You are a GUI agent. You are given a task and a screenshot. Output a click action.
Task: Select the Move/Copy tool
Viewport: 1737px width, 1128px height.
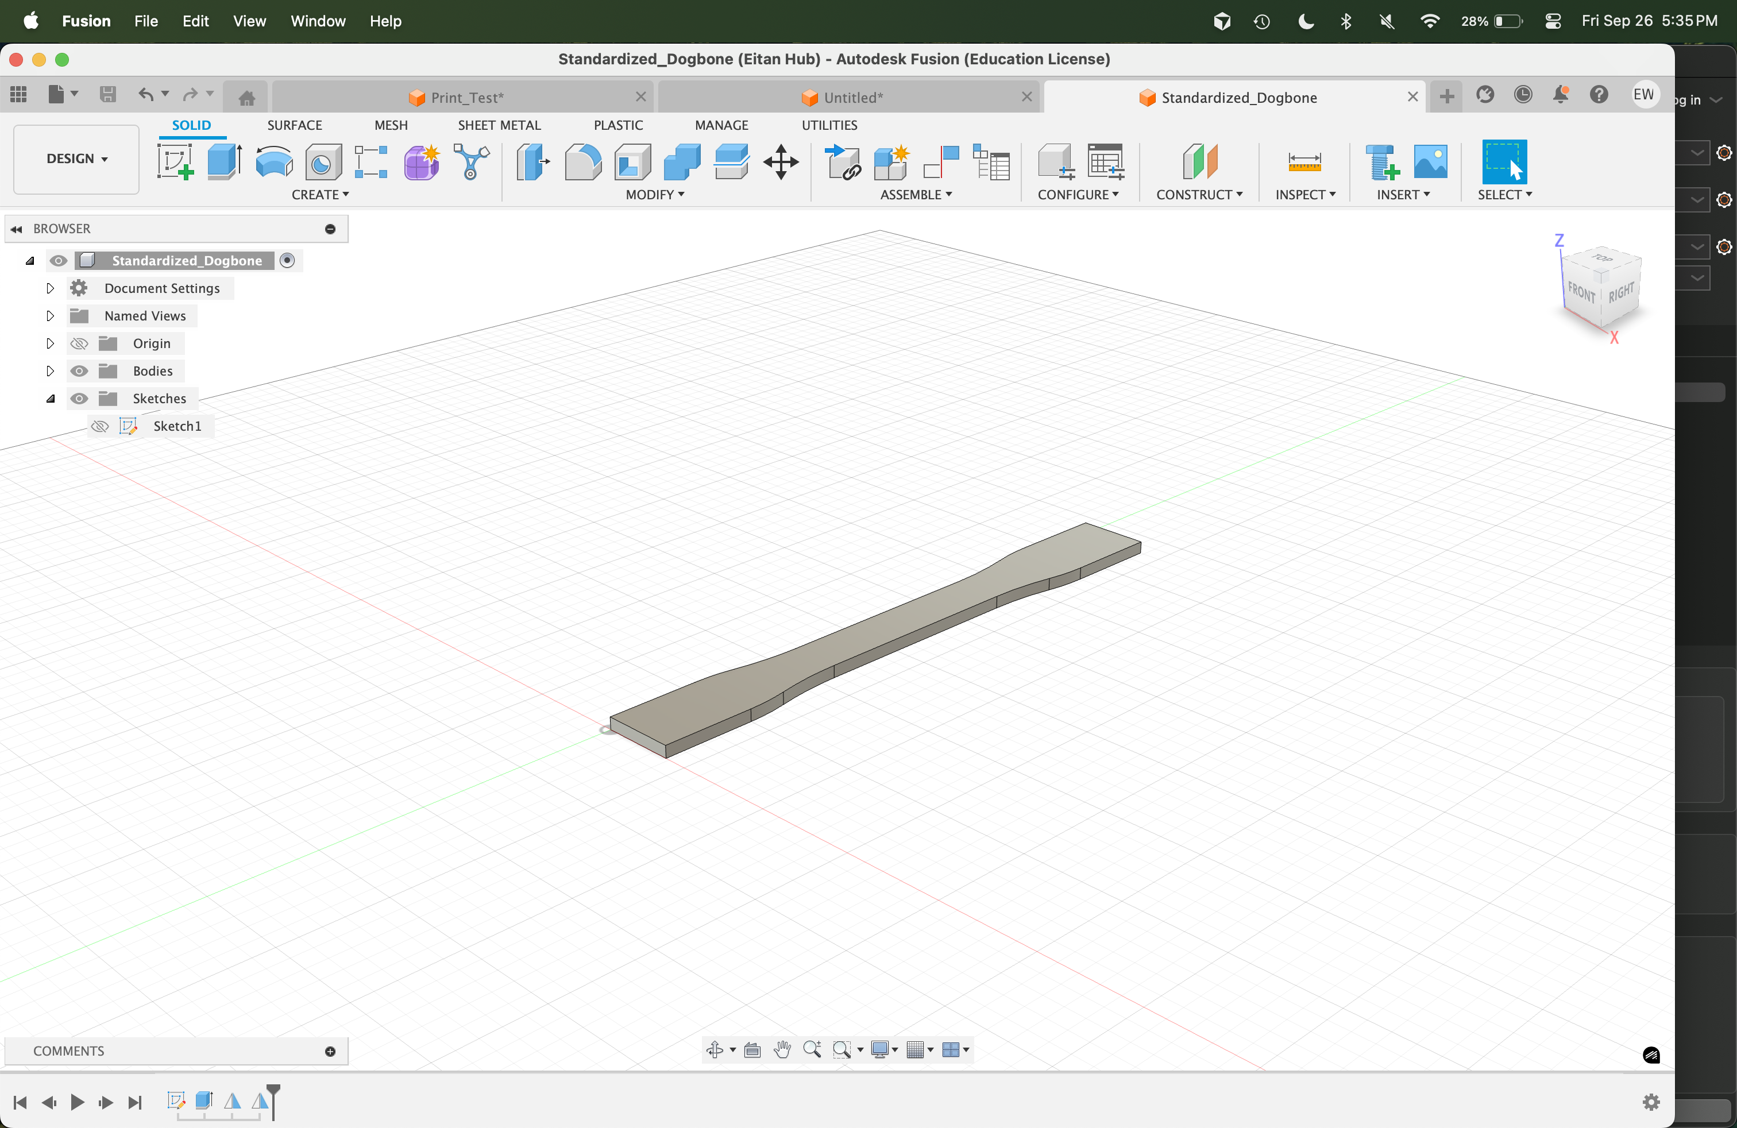click(x=780, y=161)
